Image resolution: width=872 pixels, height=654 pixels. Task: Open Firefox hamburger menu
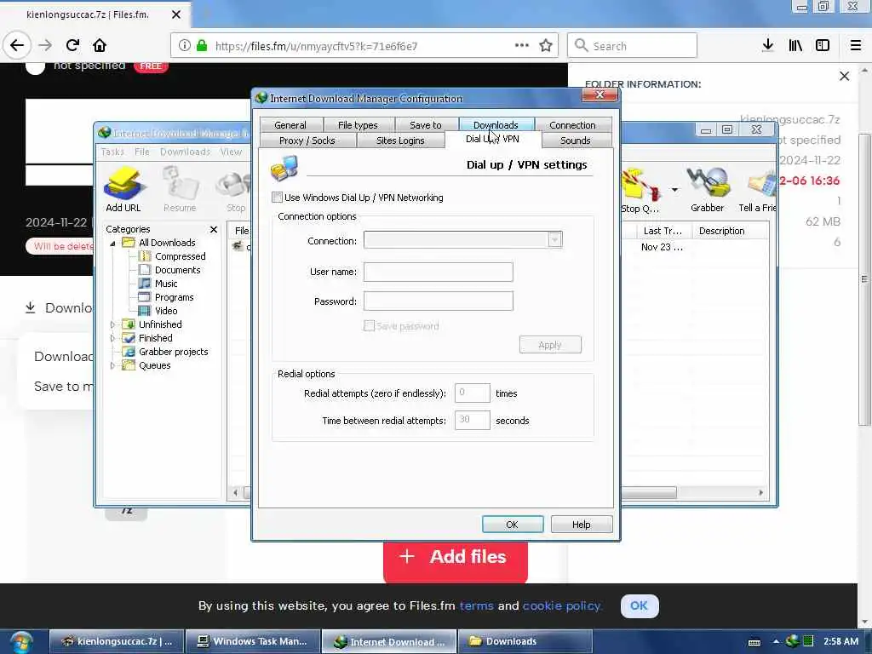tap(855, 45)
